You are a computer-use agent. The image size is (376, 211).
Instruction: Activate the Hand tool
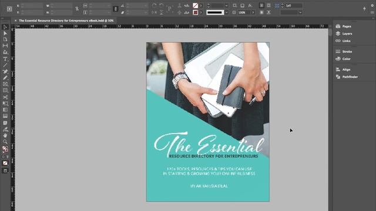(x=5, y=135)
